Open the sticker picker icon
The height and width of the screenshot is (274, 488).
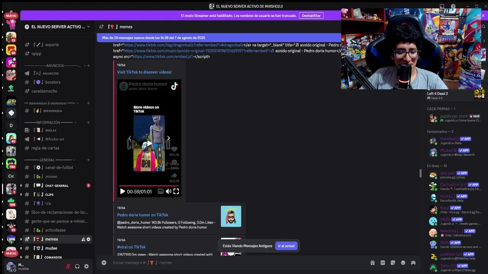pos(393,263)
